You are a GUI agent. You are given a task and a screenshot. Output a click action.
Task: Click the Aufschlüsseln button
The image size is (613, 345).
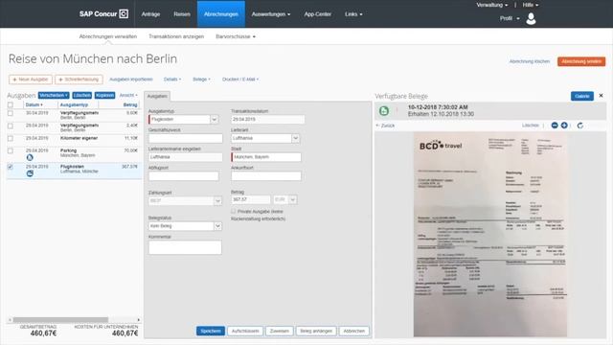coord(245,331)
